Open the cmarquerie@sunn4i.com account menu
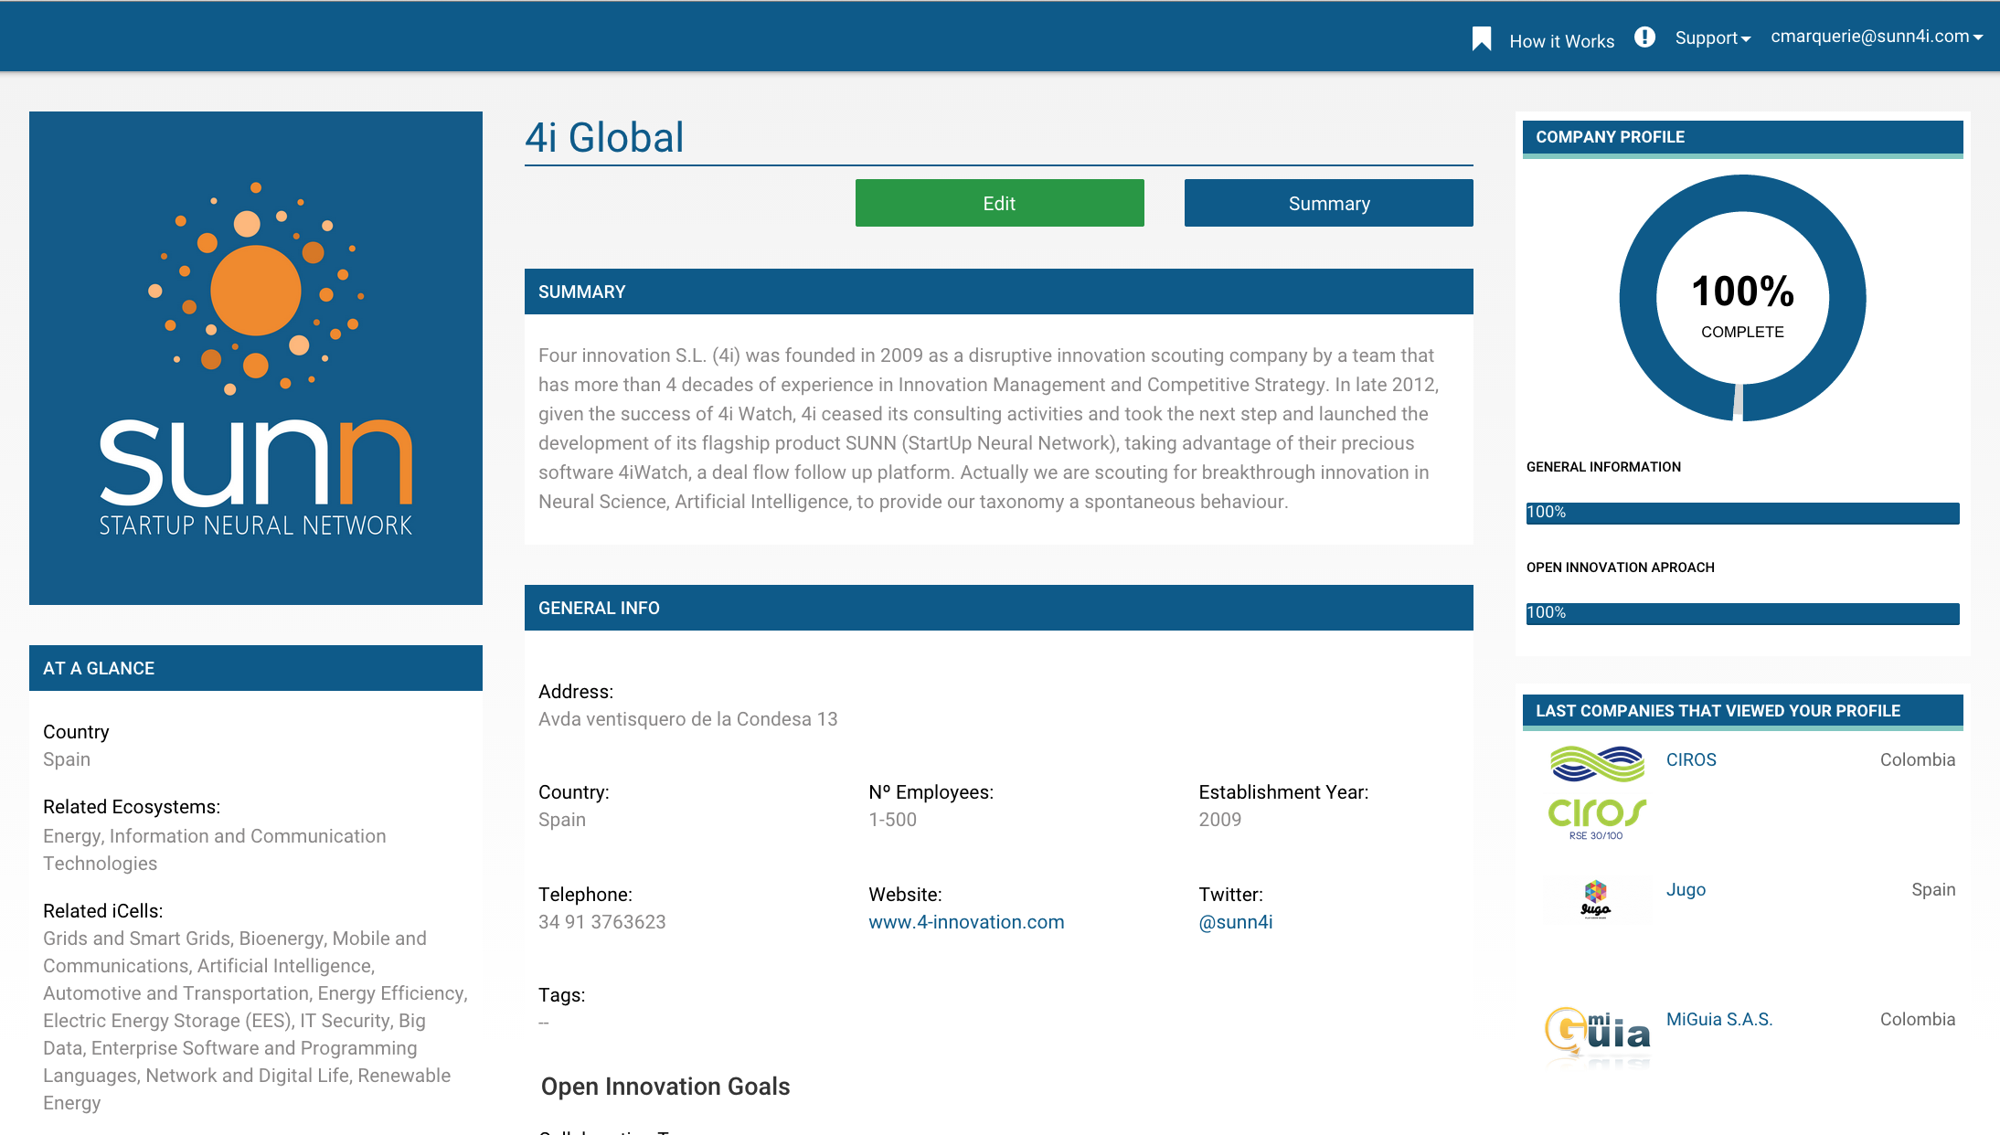 [1877, 36]
